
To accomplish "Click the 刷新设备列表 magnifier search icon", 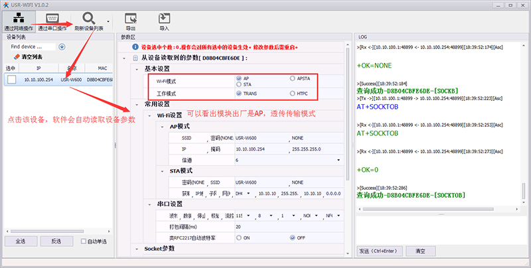I will tap(88, 17).
